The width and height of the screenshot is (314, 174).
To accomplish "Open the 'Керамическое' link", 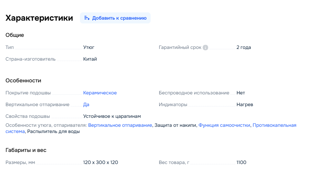I will pos(100,93).
